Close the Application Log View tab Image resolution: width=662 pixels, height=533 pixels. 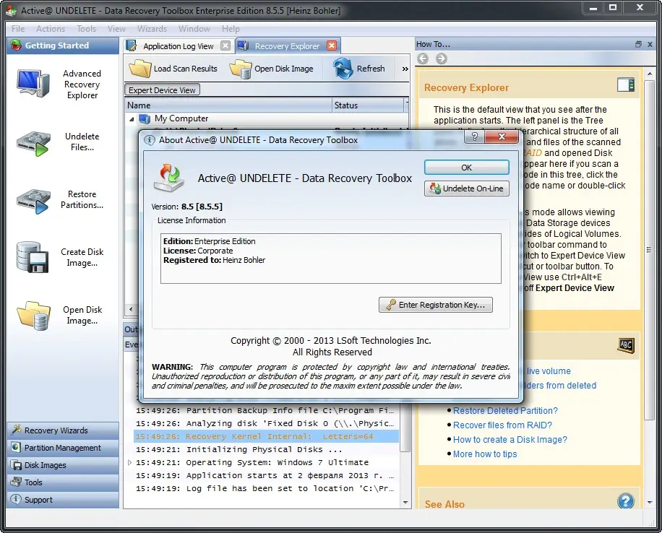226,45
